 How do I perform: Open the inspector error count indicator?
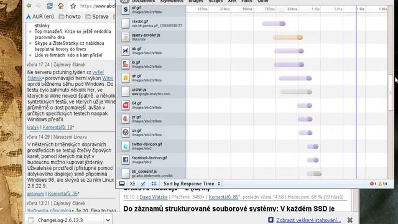coord(373,184)
